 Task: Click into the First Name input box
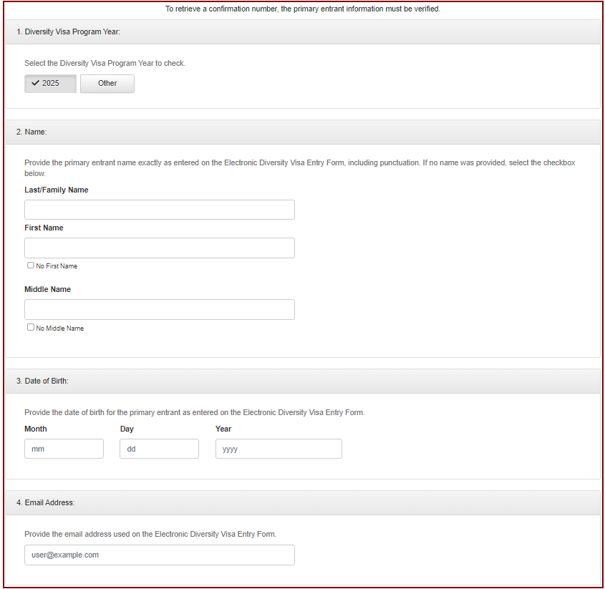160,248
